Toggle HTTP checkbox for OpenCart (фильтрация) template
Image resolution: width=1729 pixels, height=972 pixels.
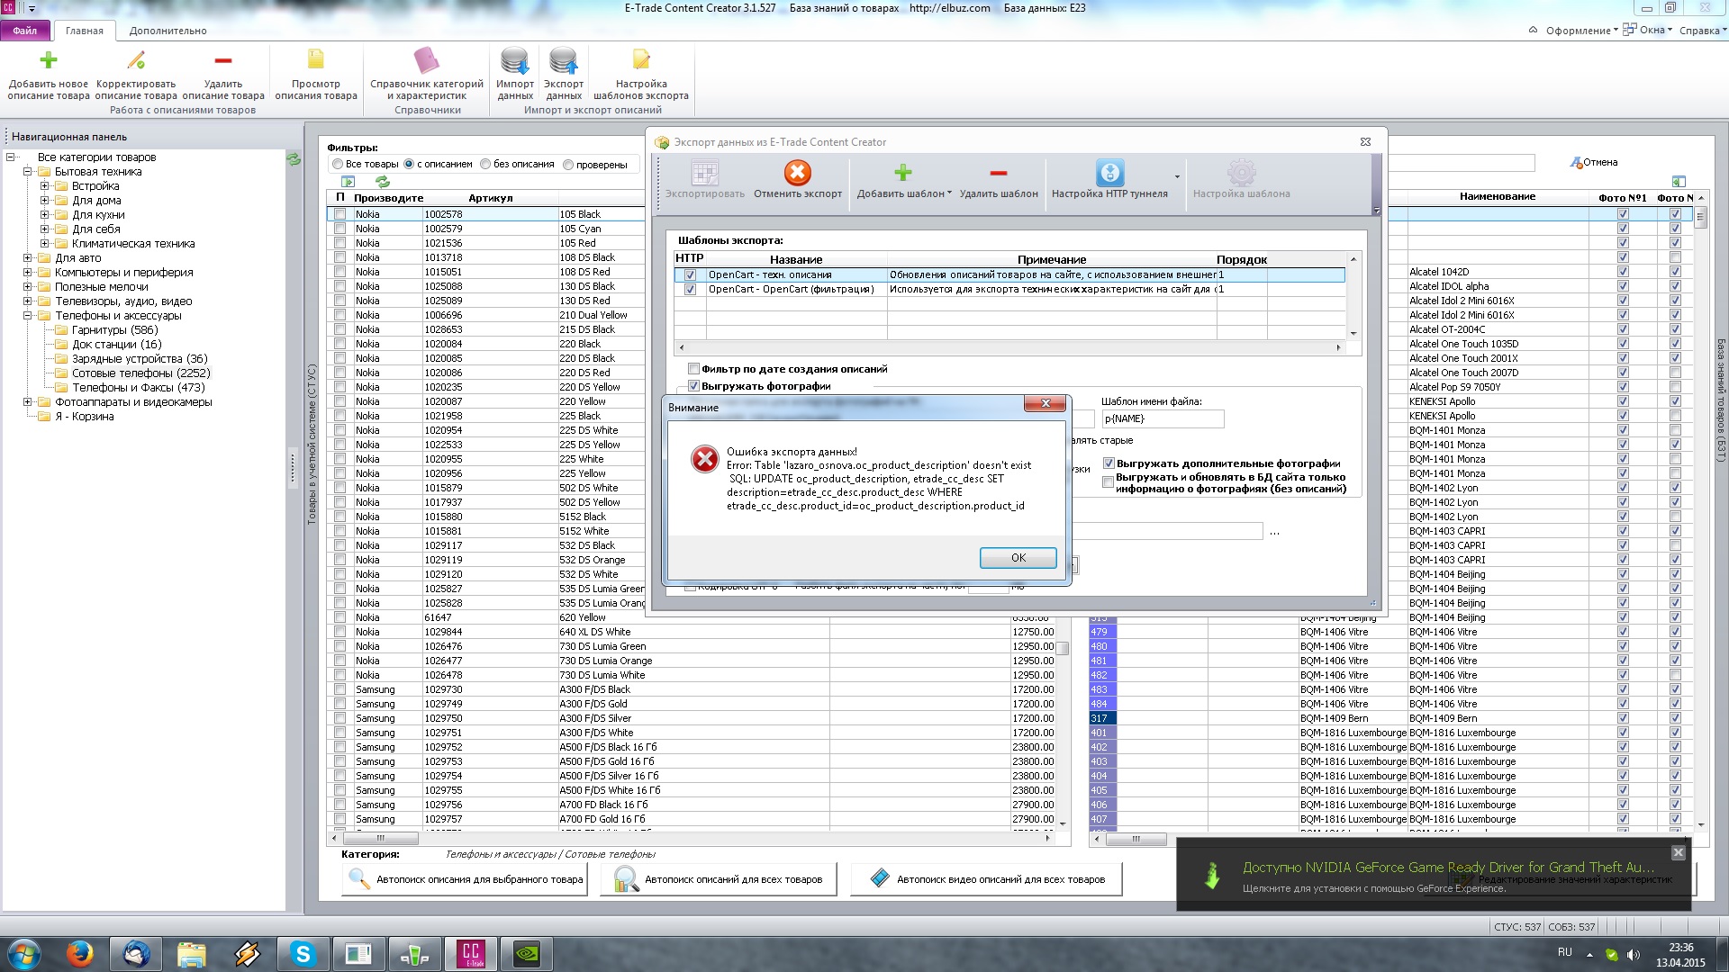[x=690, y=289]
